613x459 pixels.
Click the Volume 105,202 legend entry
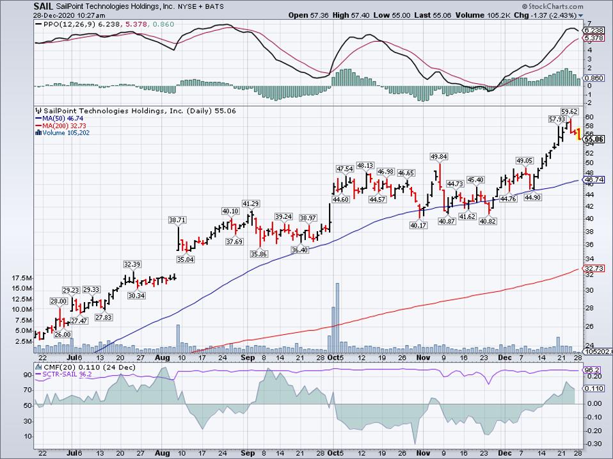66,133
